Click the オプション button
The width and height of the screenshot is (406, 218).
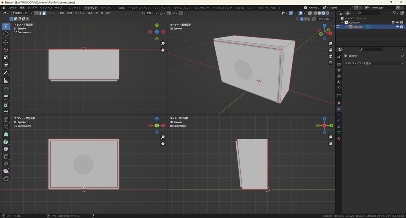tap(325, 19)
